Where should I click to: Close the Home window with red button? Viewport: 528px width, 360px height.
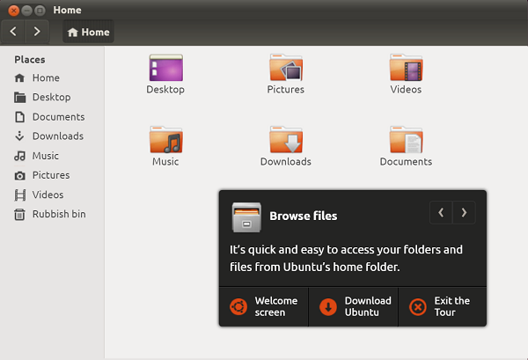[13, 11]
